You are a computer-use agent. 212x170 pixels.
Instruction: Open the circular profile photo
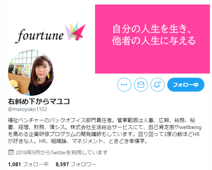[31, 73]
